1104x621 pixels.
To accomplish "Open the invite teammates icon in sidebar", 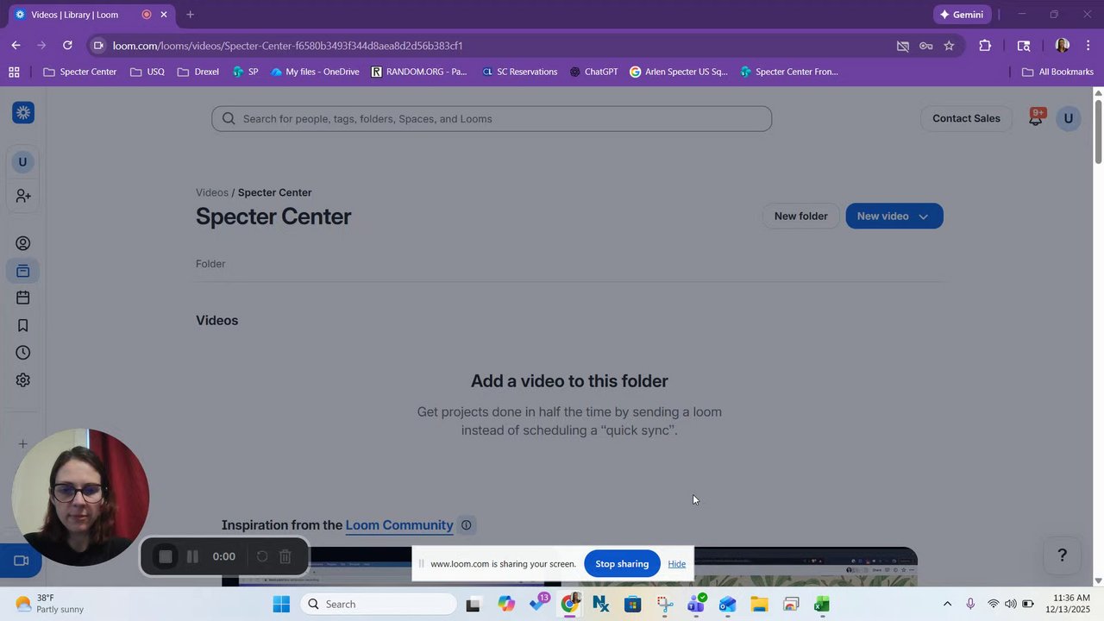I will coord(23,197).
